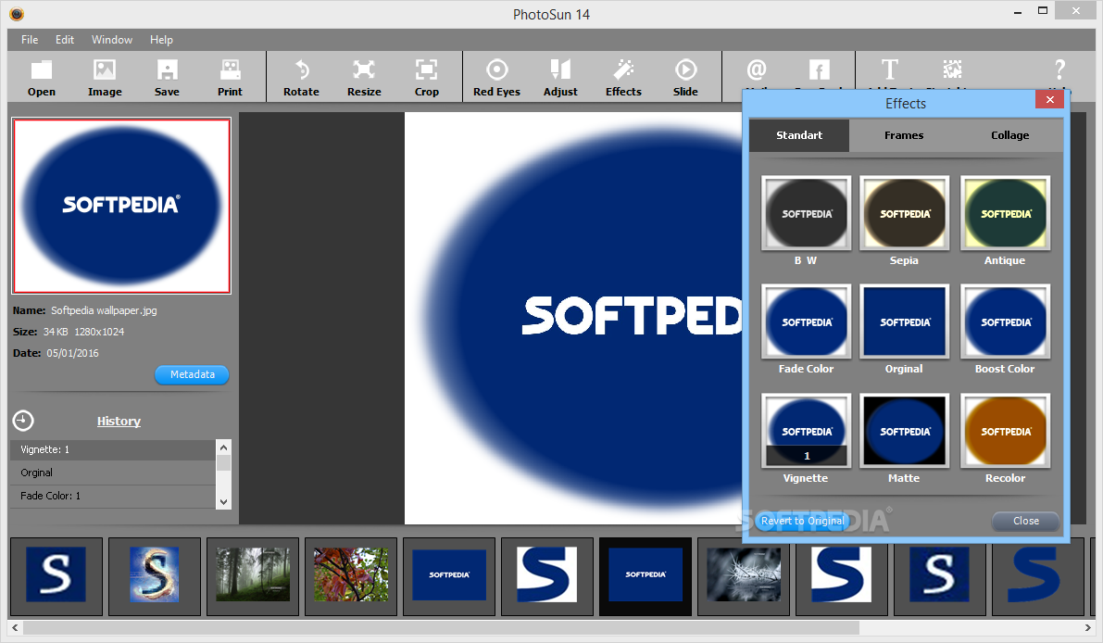
Task: Click the Image toolbar icon
Action: [105, 77]
